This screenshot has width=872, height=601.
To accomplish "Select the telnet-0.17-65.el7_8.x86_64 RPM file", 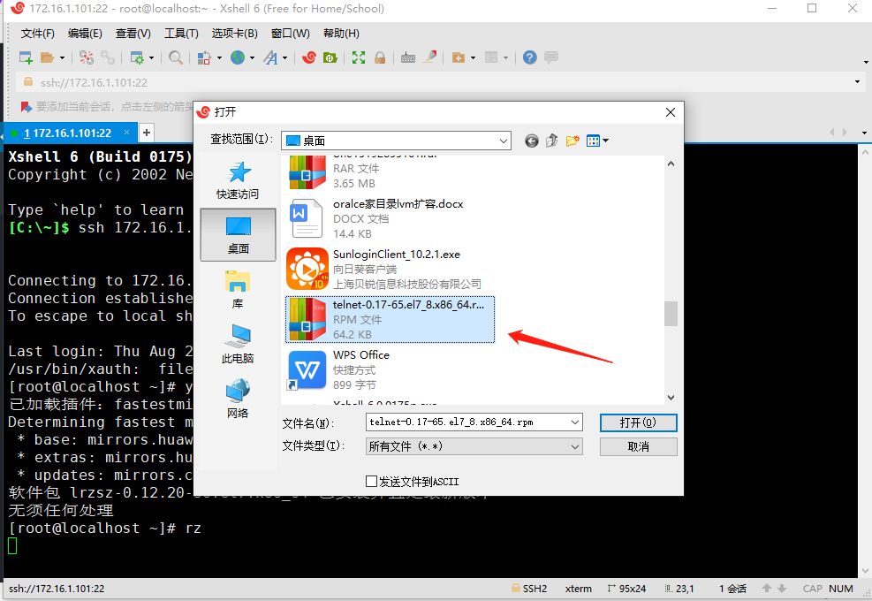I will [390, 319].
